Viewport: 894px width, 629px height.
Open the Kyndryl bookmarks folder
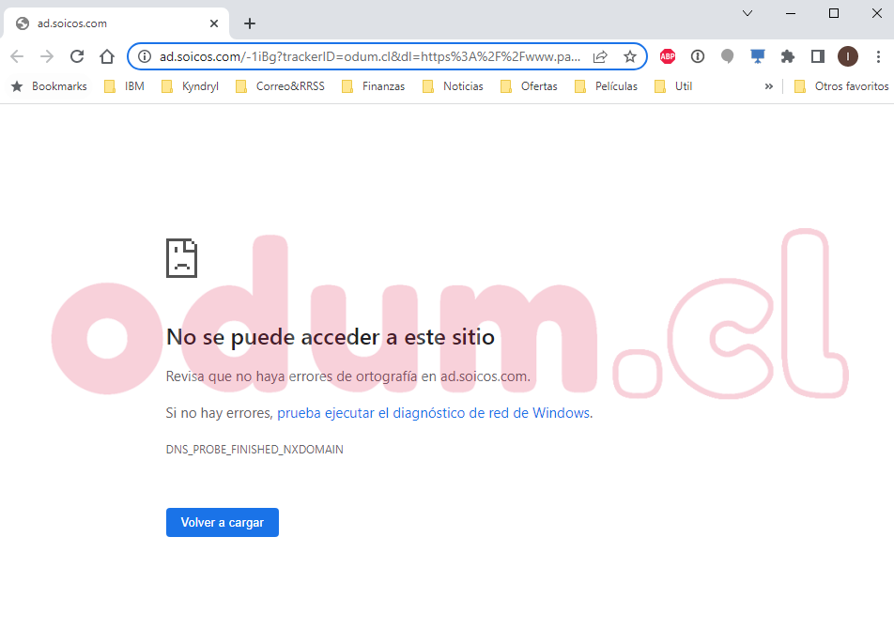click(x=190, y=86)
